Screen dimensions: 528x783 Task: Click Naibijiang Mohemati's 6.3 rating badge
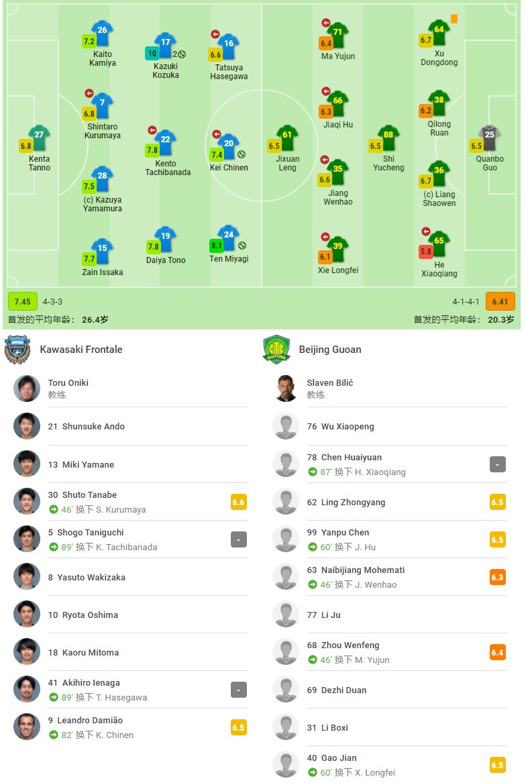[498, 577]
